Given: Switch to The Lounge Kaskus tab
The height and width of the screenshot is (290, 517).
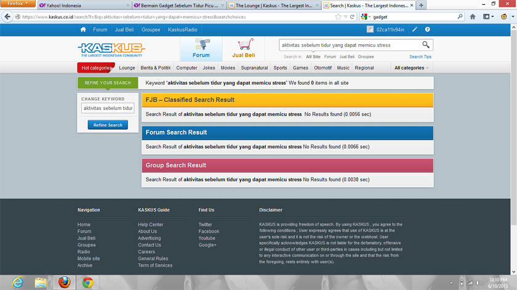Looking at the screenshot, I should coord(274,6).
